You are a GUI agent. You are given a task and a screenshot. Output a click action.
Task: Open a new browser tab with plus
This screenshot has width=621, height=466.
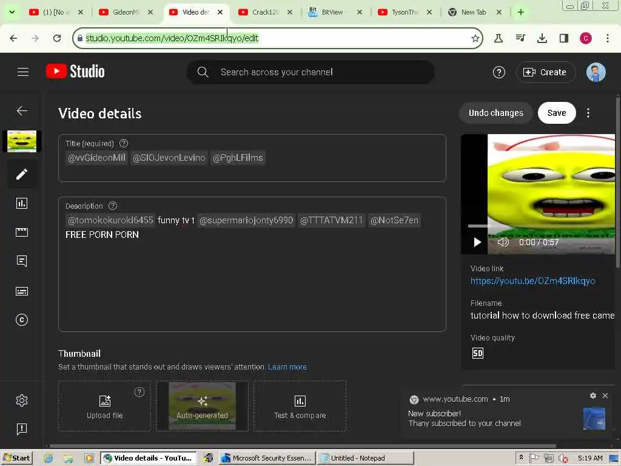[521, 12]
